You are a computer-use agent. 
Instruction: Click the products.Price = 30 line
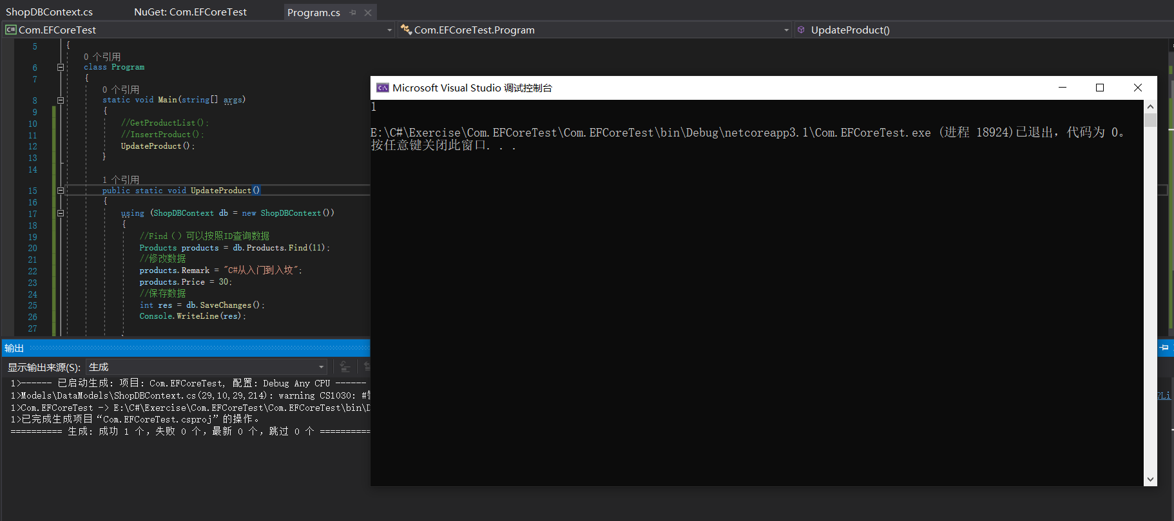tap(186, 282)
